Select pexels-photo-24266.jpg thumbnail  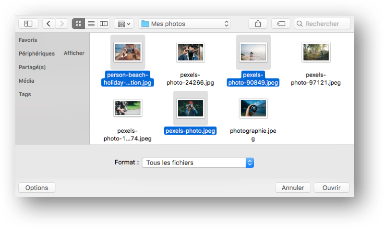[x=191, y=52]
